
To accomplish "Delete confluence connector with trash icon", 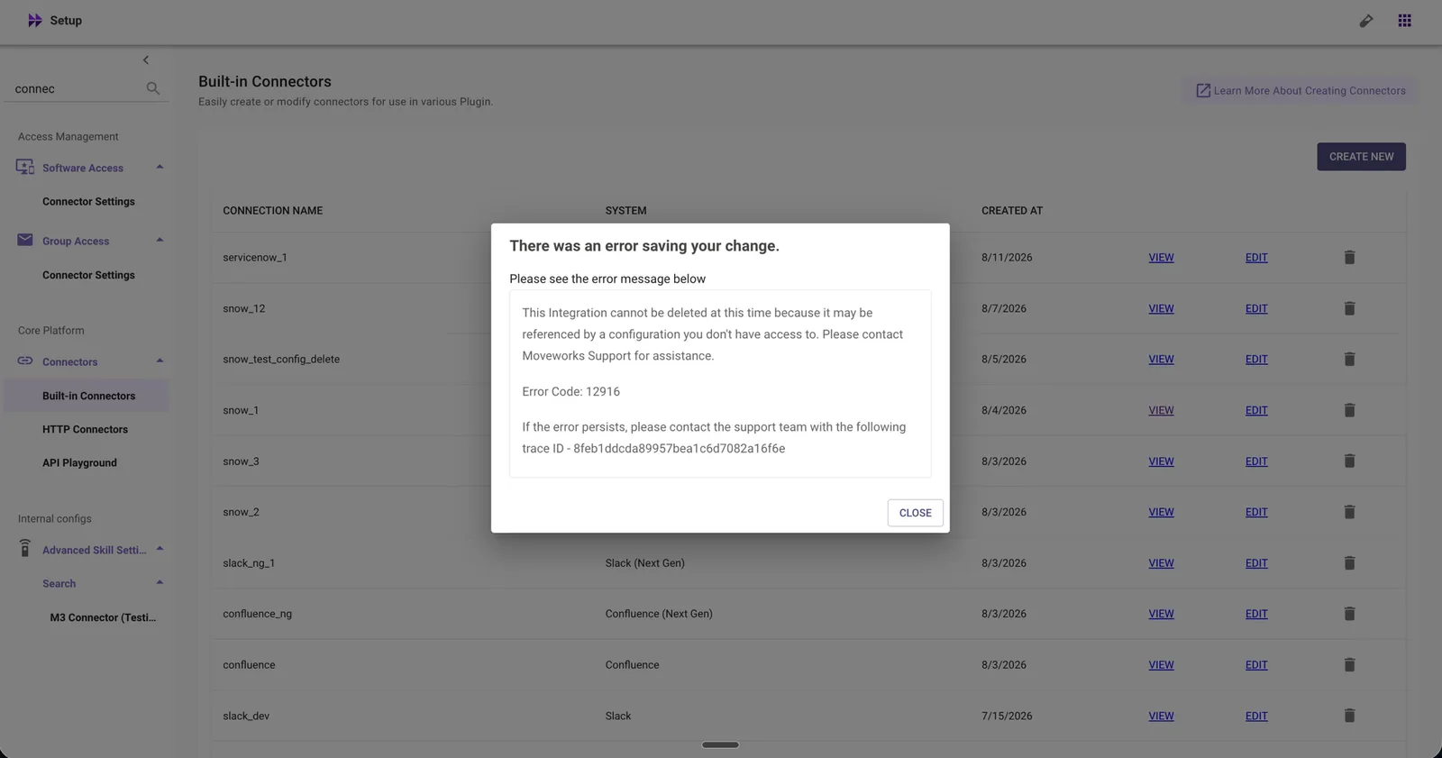I will click(x=1349, y=664).
